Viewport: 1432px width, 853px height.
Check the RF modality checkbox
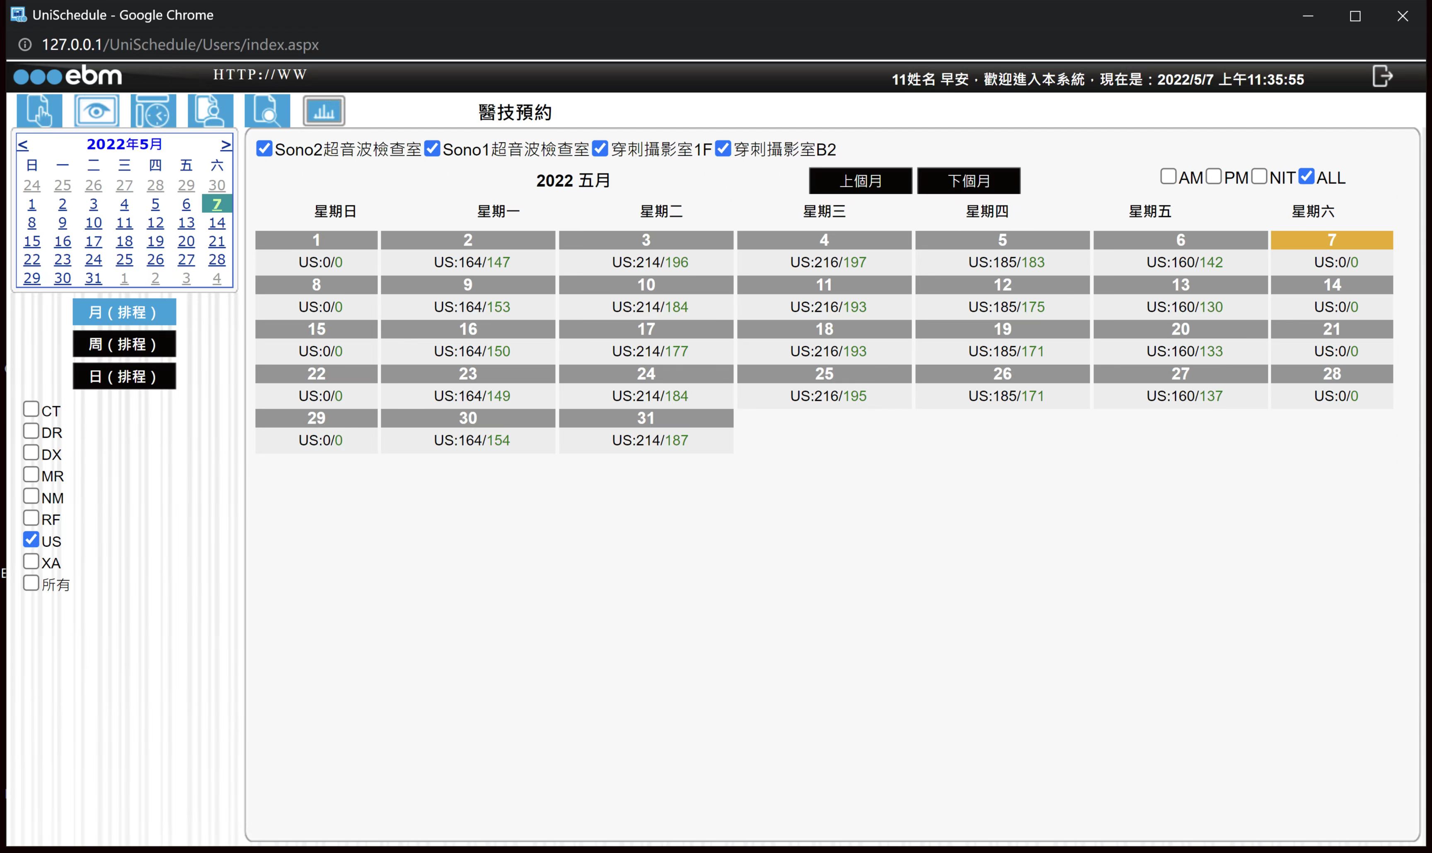[x=31, y=517]
